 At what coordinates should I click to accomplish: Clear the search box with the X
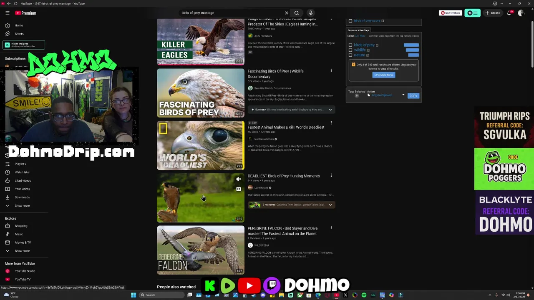pyautogui.click(x=286, y=13)
